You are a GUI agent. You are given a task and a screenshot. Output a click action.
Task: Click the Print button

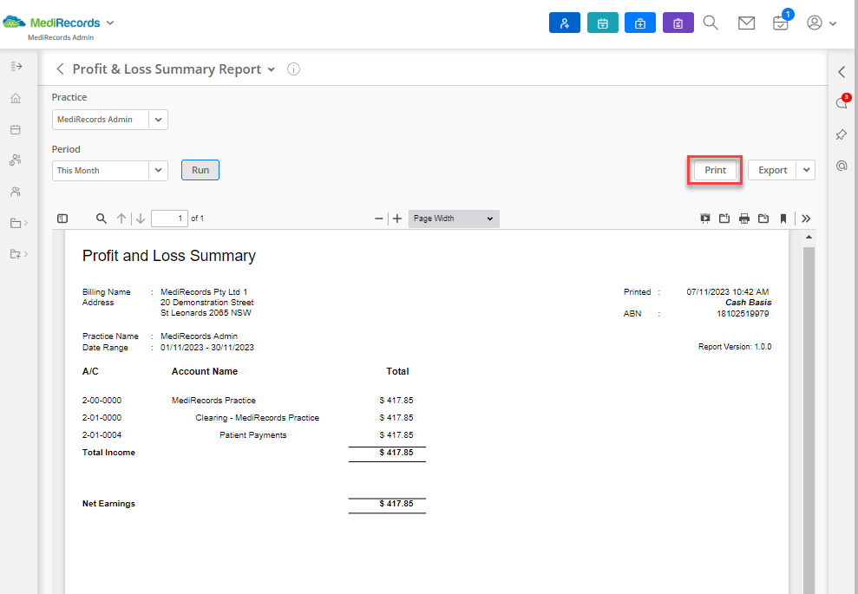pos(715,170)
